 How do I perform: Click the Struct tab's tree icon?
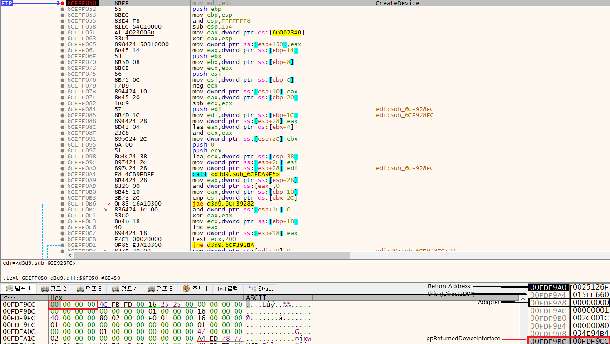253,289
